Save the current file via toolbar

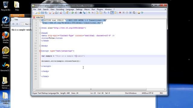tap(42, 13)
